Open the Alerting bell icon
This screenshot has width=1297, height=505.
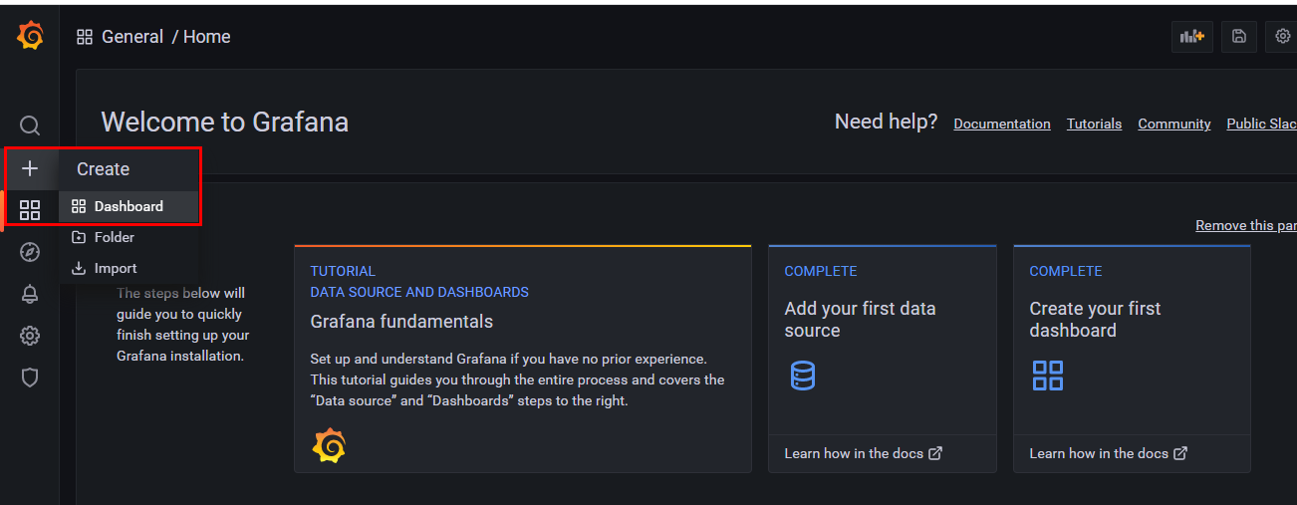(x=30, y=294)
